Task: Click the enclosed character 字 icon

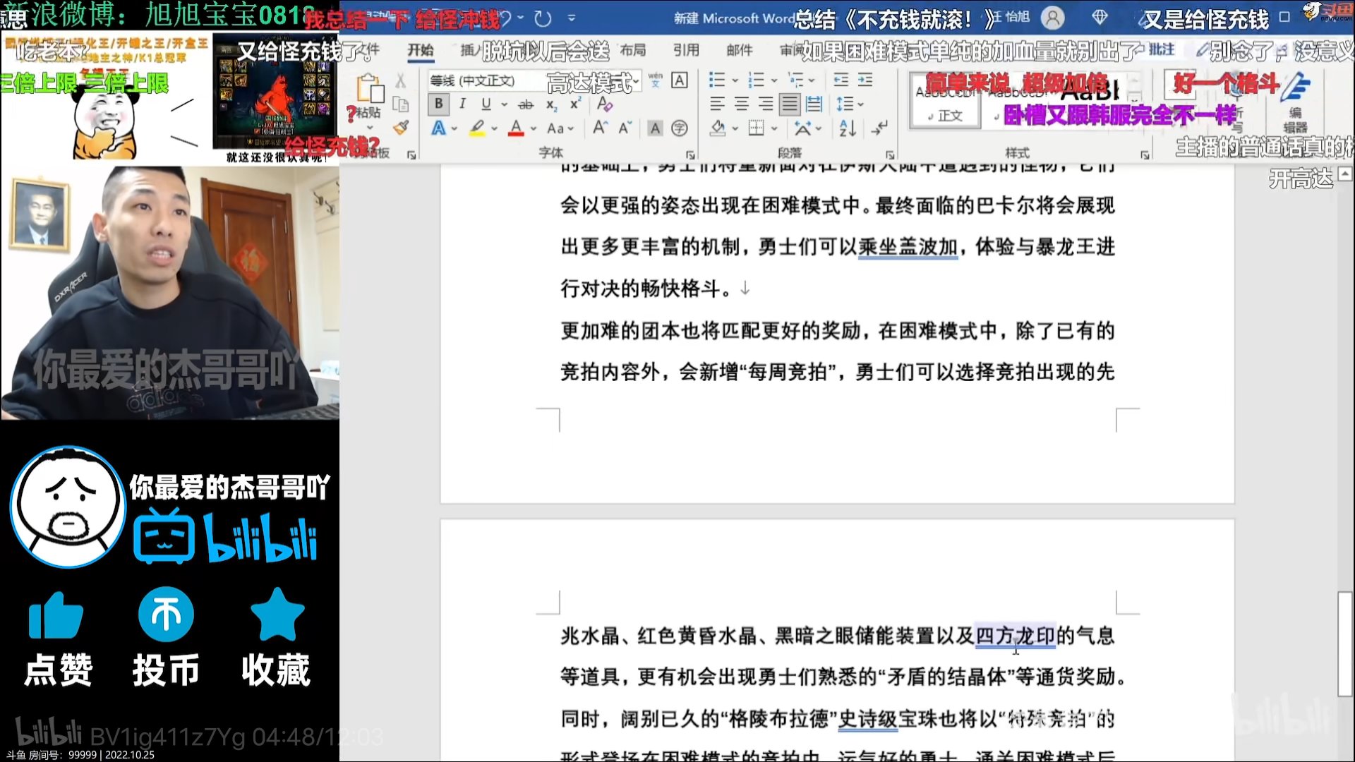Action: [679, 128]
